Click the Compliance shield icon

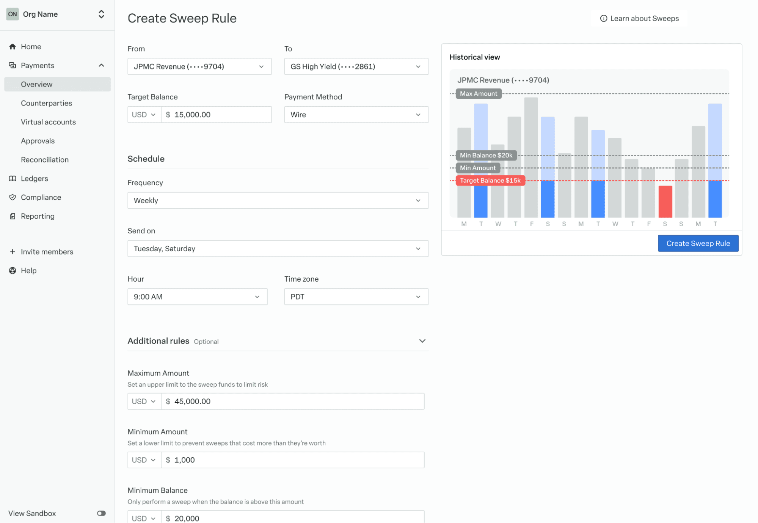click(13, 197)
